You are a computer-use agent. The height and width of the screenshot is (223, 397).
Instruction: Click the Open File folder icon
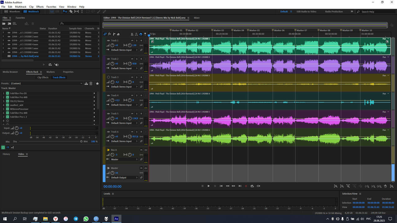4,24
